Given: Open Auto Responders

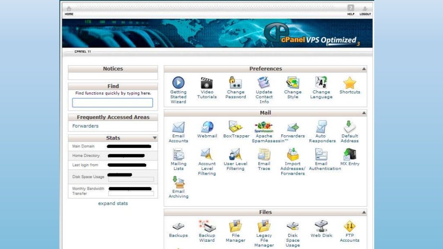Looking at the screenshot, I should 322,131.
